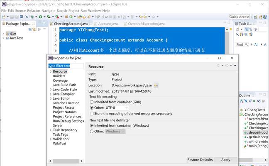Open the Refactor menu

[x=34, y=11]
